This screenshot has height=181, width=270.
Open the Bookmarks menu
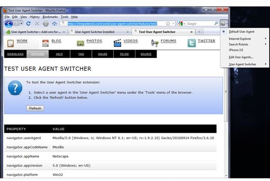click(50, 17)
